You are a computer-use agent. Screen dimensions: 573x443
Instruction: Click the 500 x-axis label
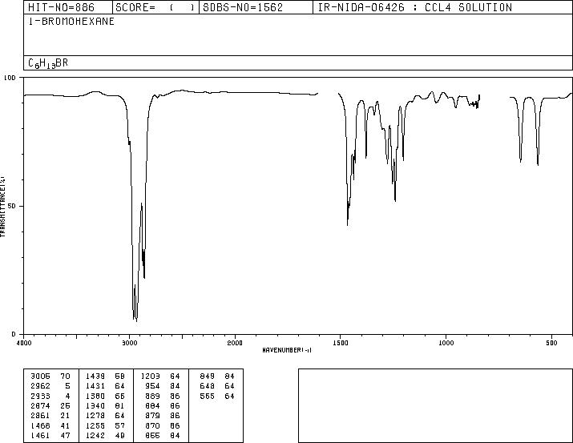[551, 343]
